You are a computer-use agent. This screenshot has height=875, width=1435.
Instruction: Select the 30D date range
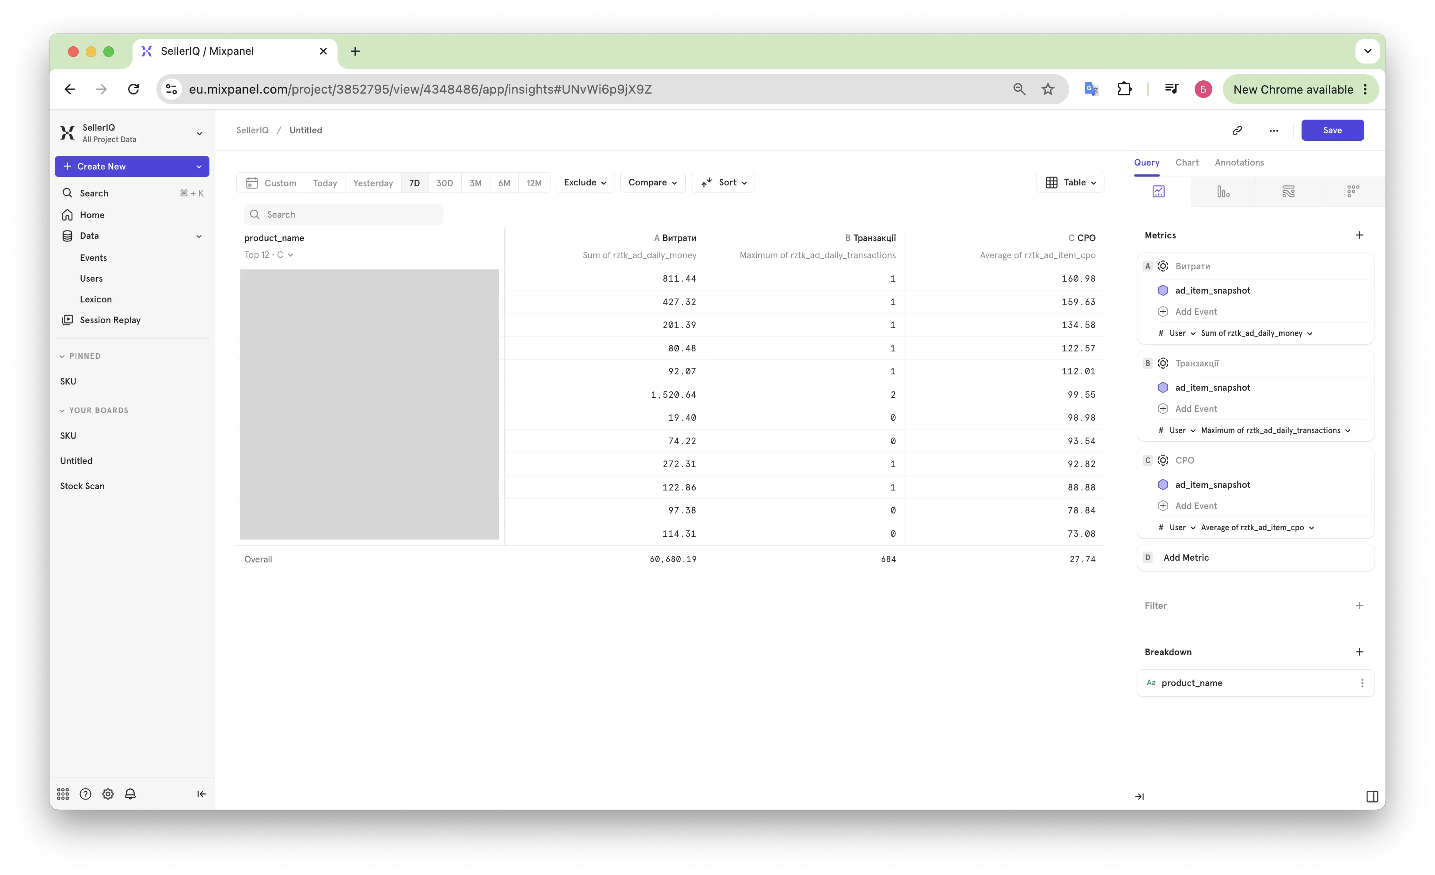(x=444, y=183)
